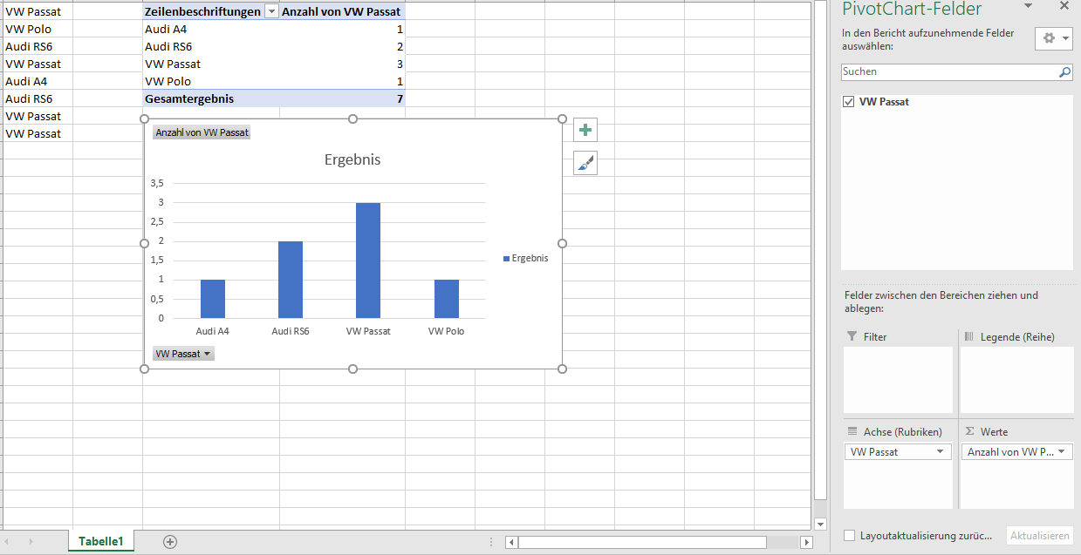Open the field list Tools gear menu

pyautogui.click(x=1053, y=38)
